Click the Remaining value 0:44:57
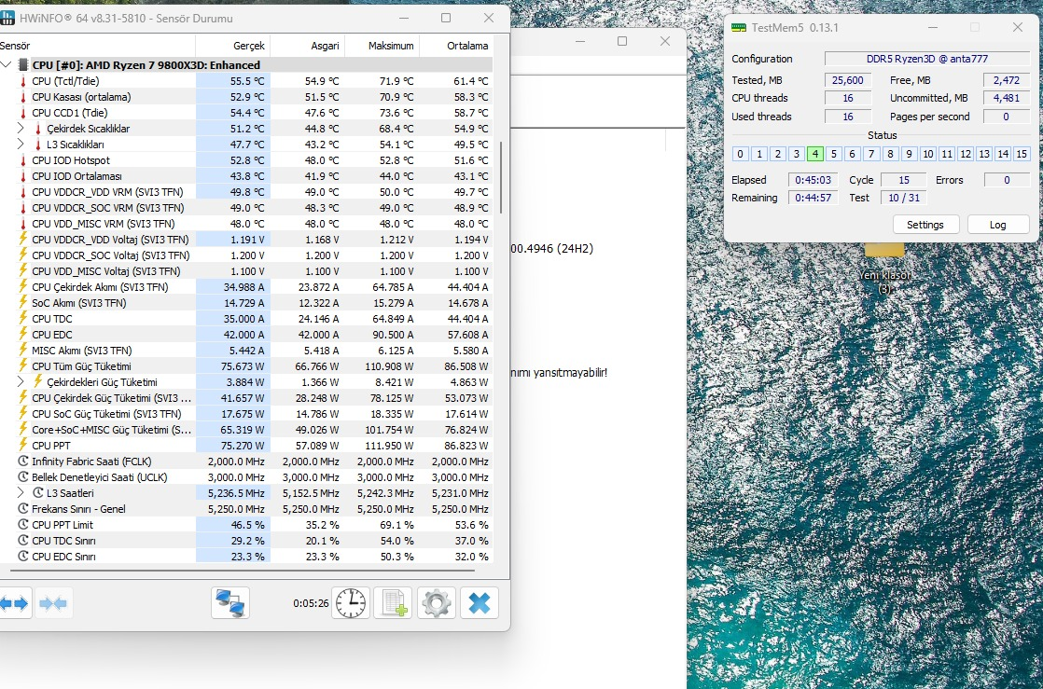The image size is (1043, 689). pos(813,198)
